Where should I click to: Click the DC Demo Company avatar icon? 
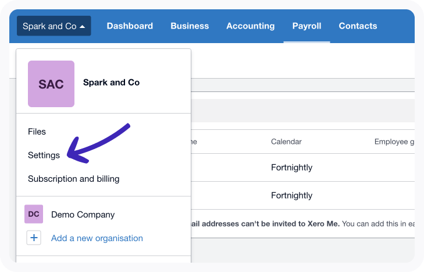click(34, 214)
